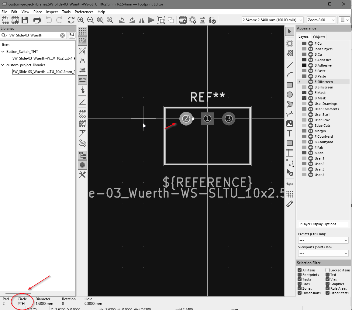Select the Draw rectangle tool
Viewport: 352px width, 310px height.
pos(290,84)
